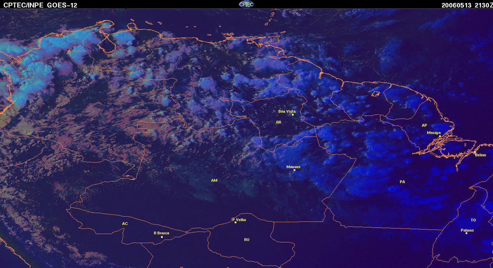Click the yellow marker under R Branco
The width and height of the screenshot is (493, 268).
click(162, 237)
